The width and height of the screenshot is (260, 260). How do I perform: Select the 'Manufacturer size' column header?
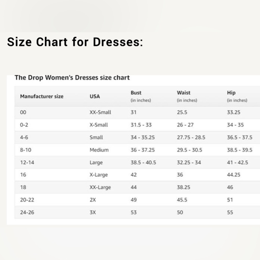point(42,96)
